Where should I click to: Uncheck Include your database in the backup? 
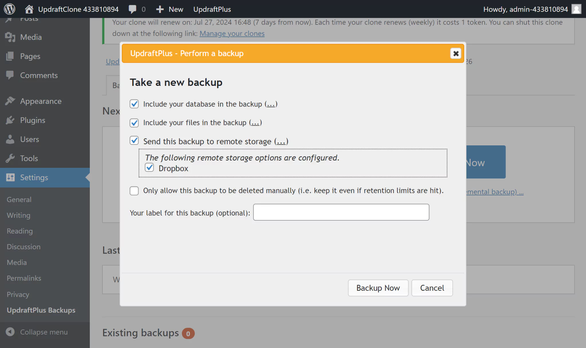[134, 104]
